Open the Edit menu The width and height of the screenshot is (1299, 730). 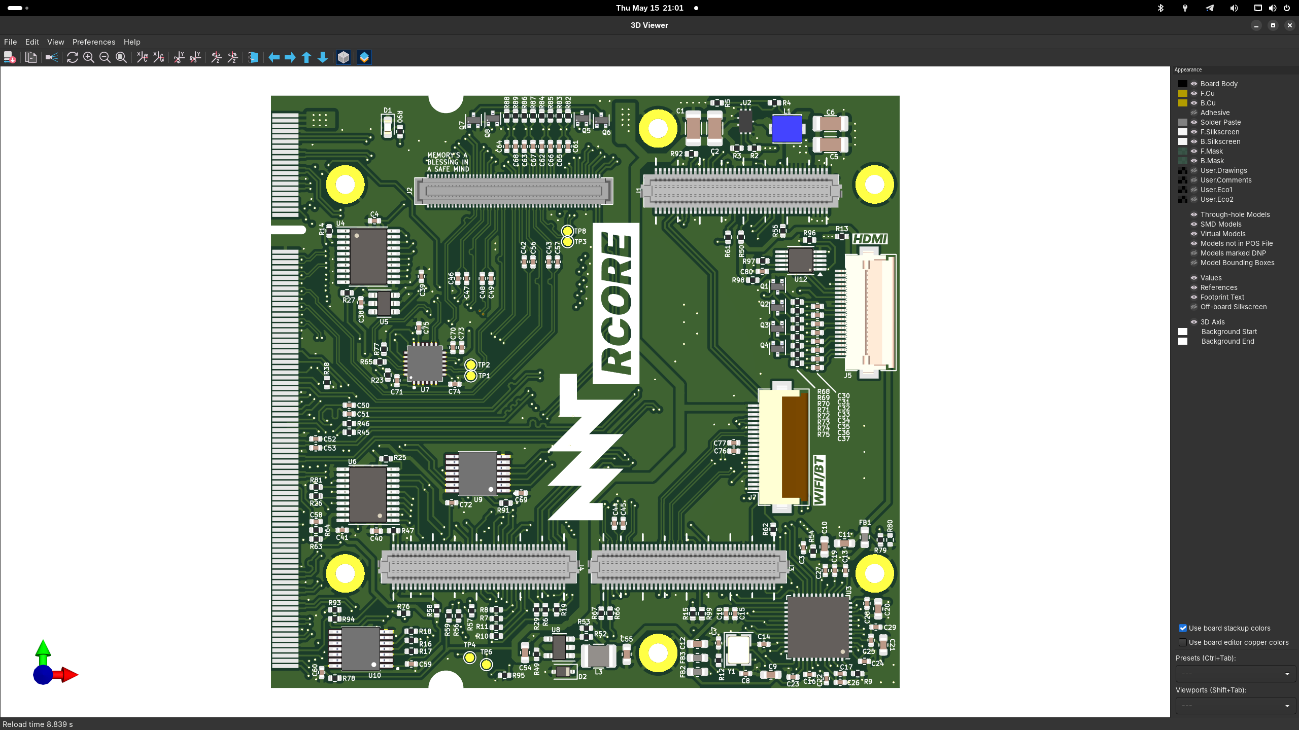[32, 42]
